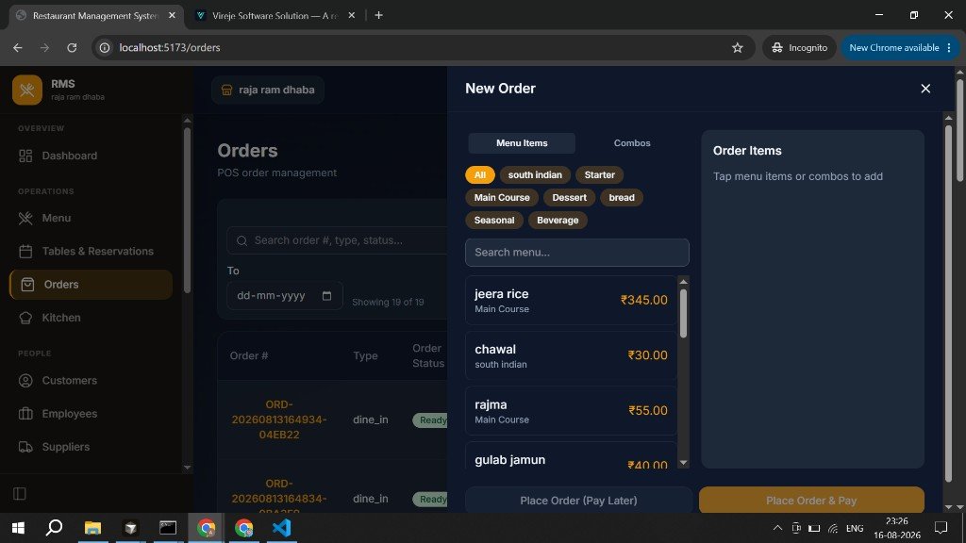This screenshot has height=543, width=966.
Task: Click Place Order (Pay Later) button
Action: [x=578, y=500]
